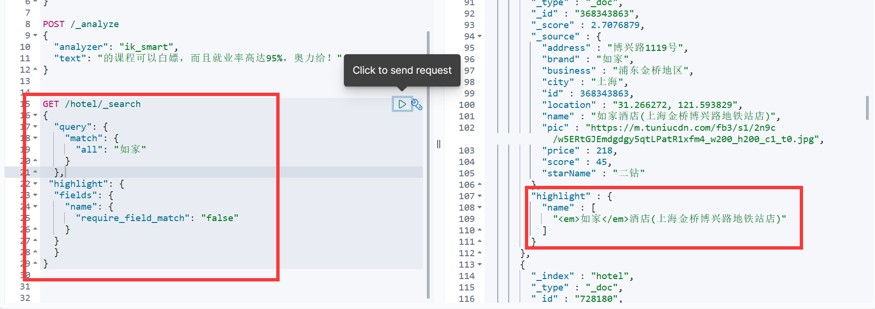Collapse fold arrow at response line 108
Image resolution: width=875 pixels, height=309 pixels.
pyautogui.click(x=480, y=208)
